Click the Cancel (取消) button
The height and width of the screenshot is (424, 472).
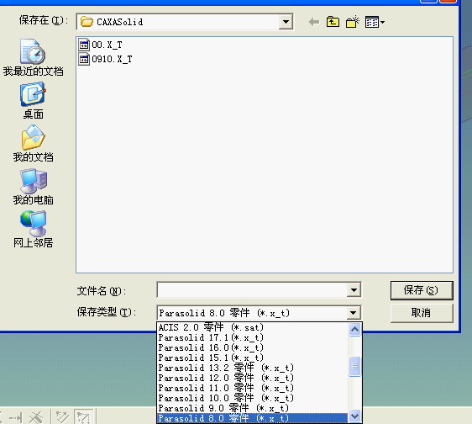coord(422,313)
